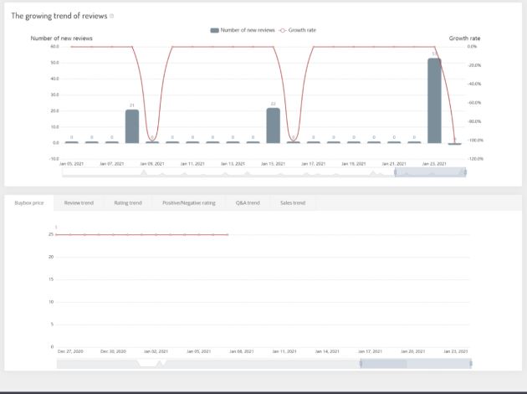Click the tallest bar on Jan 23, 2021
527x394 pixels.
click(434, 101)
